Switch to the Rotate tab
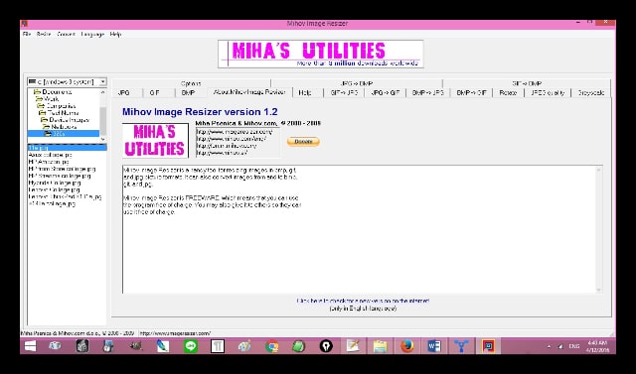The image size is (636, 374). click(x=508, y=92)
